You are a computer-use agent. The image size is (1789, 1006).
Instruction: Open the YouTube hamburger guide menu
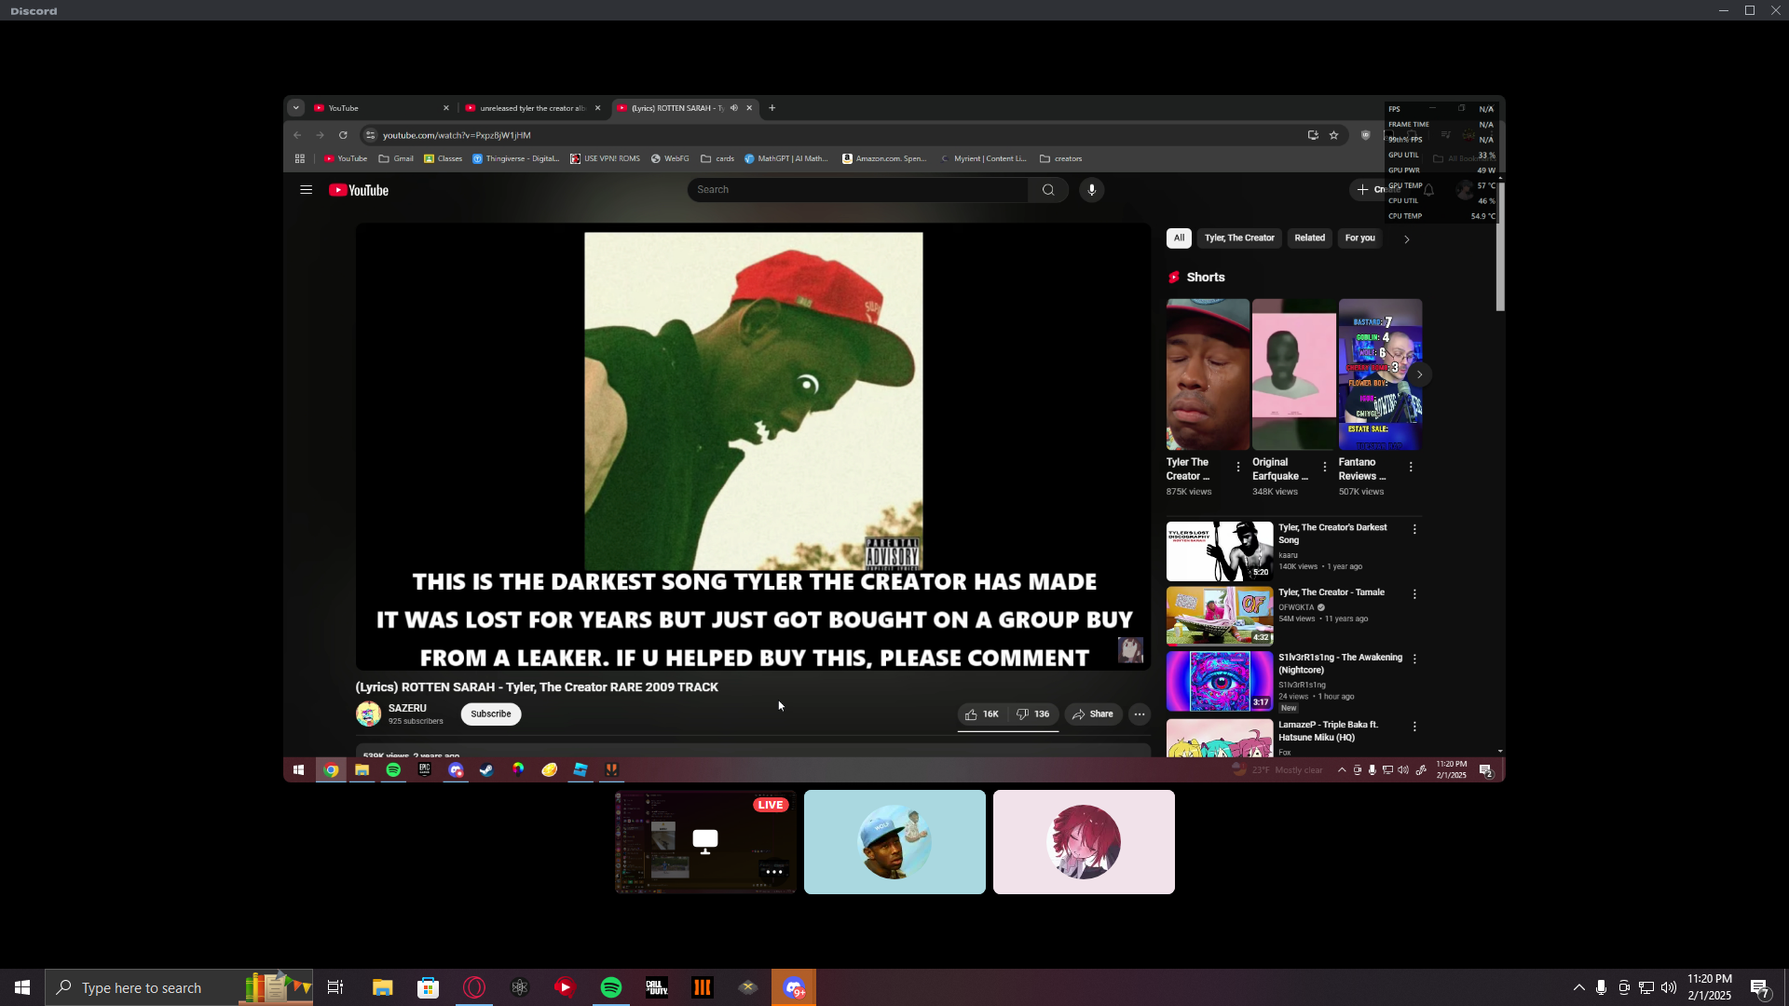[306, 190]
